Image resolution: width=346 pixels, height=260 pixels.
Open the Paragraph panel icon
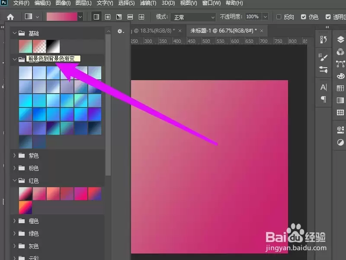(323, 99)
